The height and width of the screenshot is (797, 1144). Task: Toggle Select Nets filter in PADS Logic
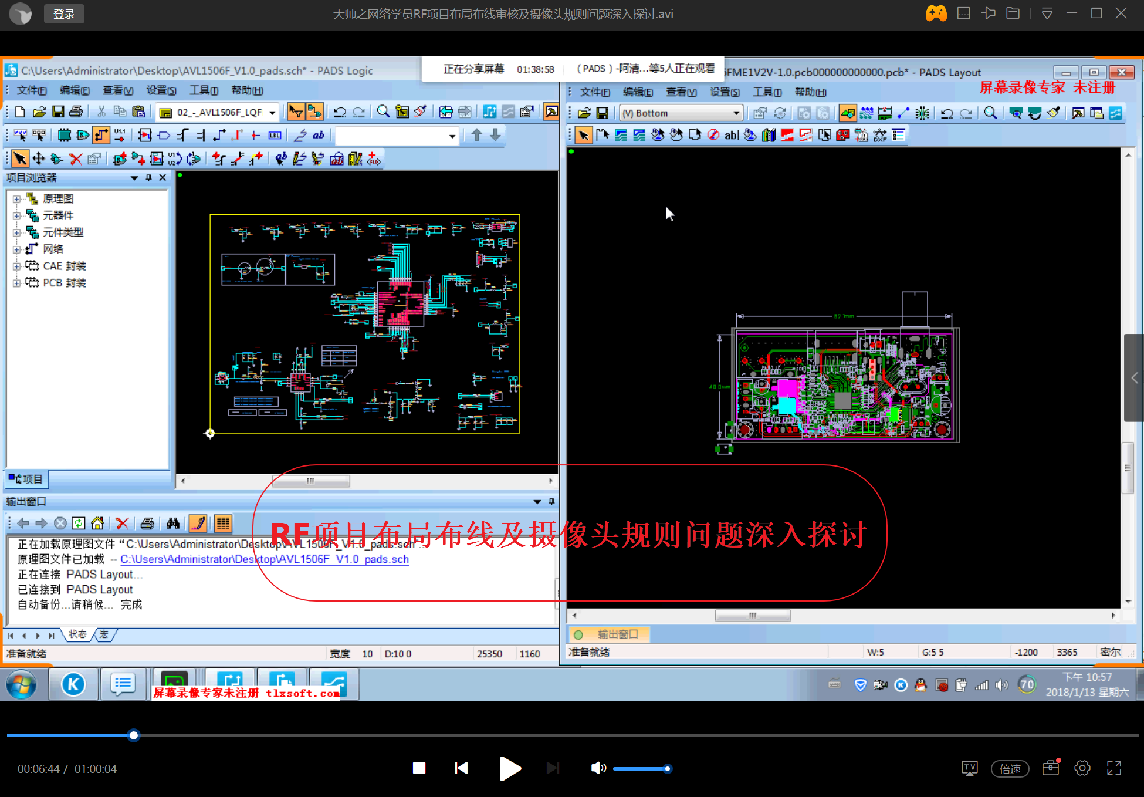coord(101,136)
